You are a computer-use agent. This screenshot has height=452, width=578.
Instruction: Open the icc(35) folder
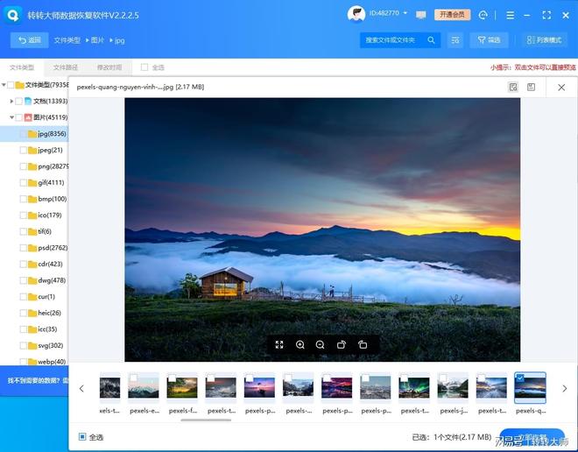pyautogui.click(x=43, y=328)
